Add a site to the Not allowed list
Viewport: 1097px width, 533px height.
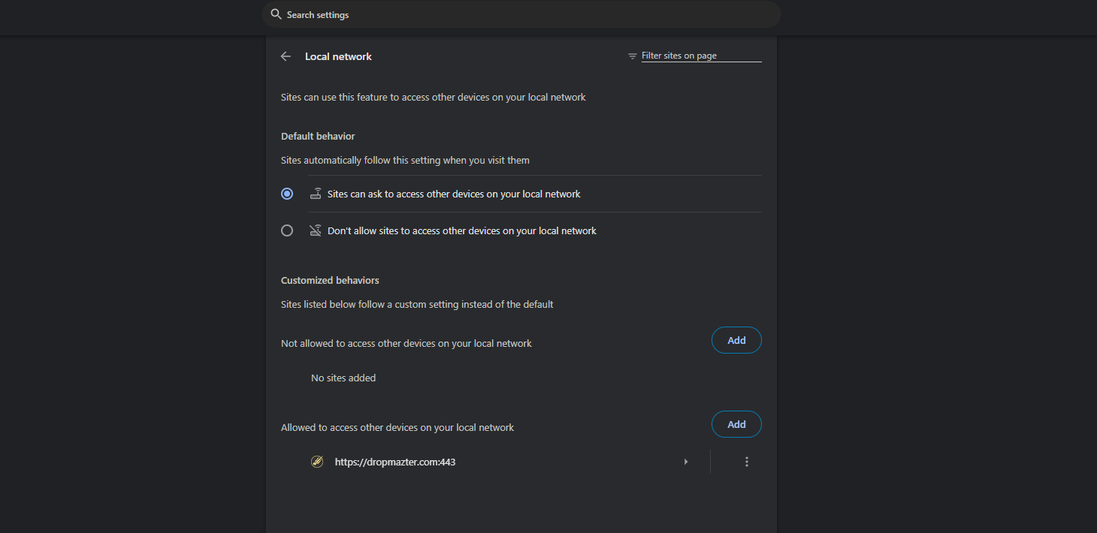(736, 340)
